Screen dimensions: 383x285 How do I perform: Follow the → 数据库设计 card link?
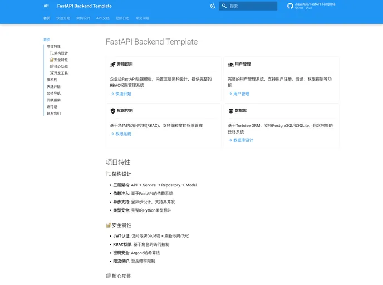240,140
